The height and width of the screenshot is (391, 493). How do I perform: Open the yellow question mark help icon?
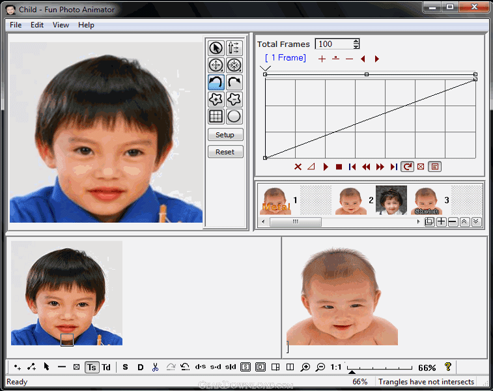(x=447, y=366)
